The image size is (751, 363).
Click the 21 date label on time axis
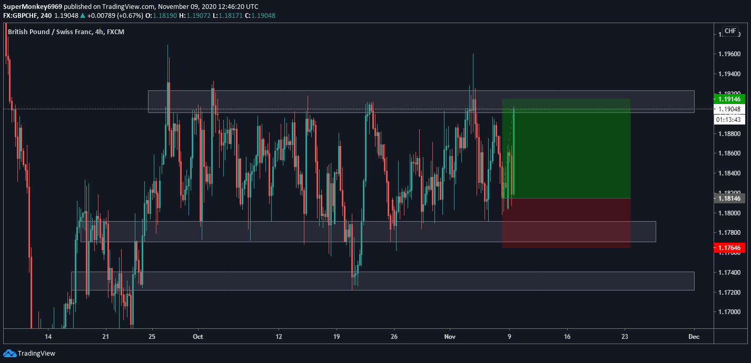point(105,336)
